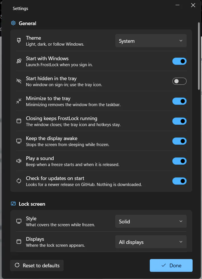The height and width of the screenshot is (279, 202).
Task: Click the Play a sound speaker icon
Action: pos(19,161)
